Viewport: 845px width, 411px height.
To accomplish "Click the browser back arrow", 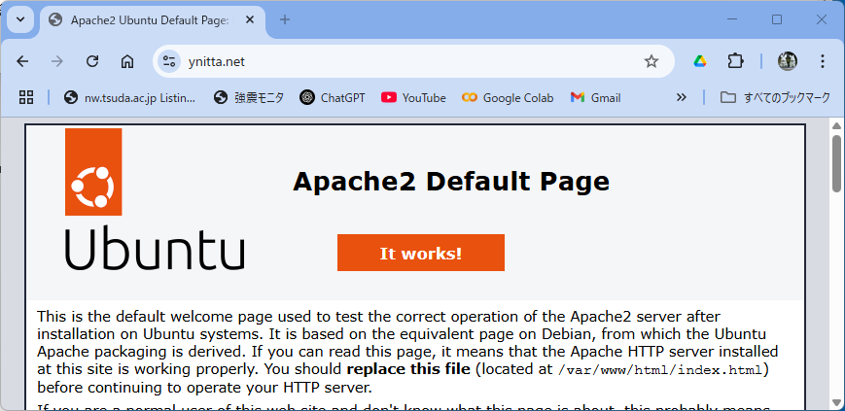I will 22,61.
